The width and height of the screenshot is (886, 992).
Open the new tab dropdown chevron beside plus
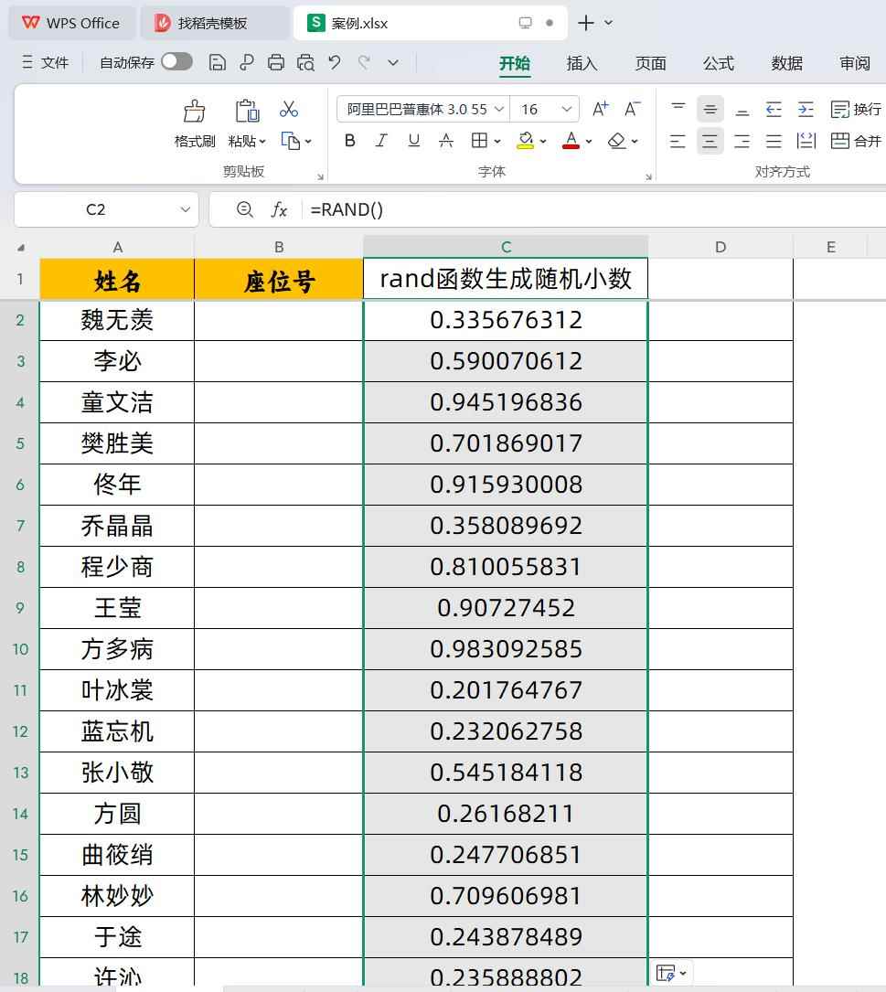[x=608, y=23]
